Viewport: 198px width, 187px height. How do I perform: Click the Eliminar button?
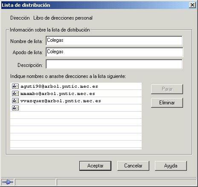167,103
